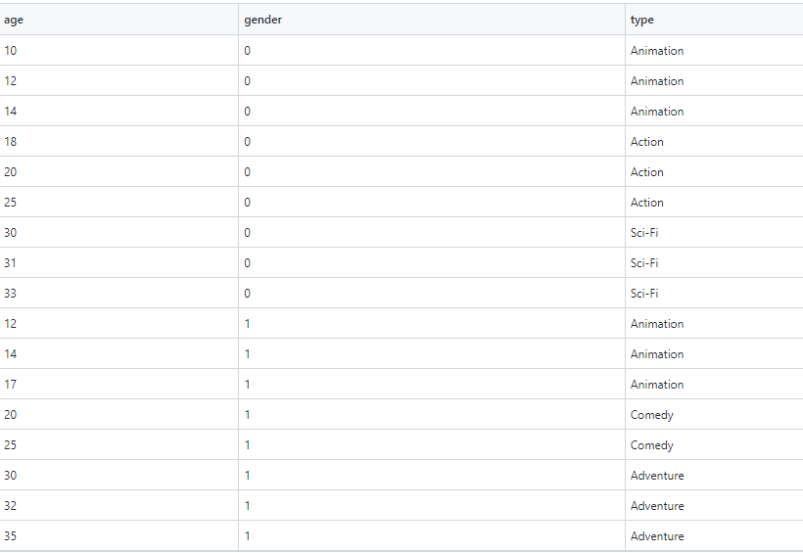The width and height of the screenshot is (803, 553).
Task: Click "Animation" in the age 17 row
Action: coord(657,385)
